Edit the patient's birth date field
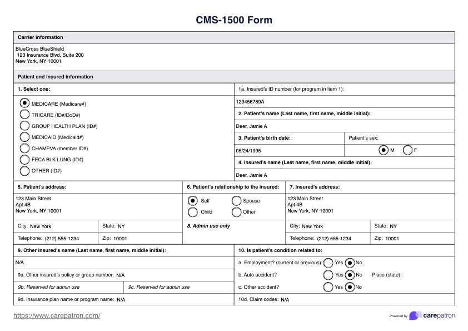This screenshot has height=331, width=468. [289, 151]
